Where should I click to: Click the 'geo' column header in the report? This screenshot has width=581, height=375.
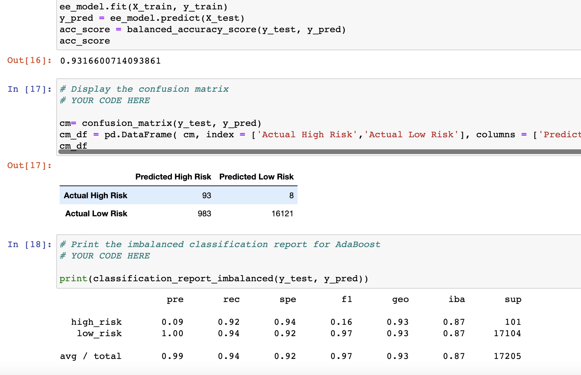400,299
